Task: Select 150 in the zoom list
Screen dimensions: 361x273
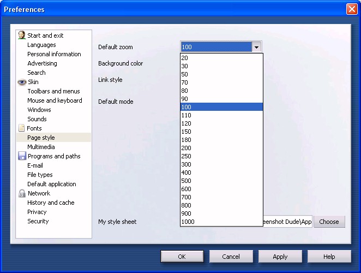Action: (221, 132)
